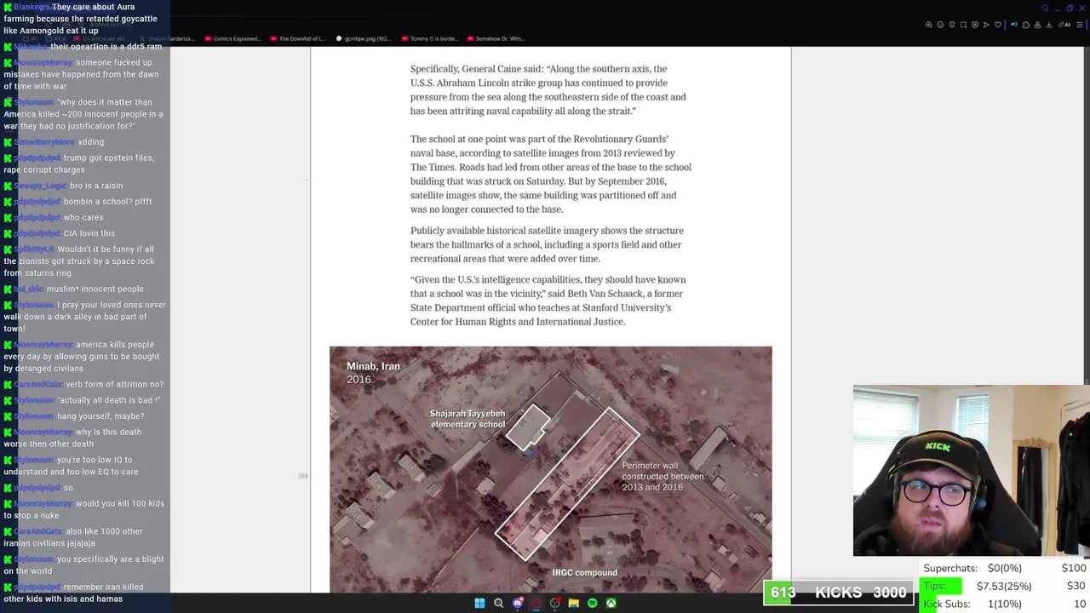This screenshot has height=613, width=1090.
Task: Click the streamer webcam overlay
Action: coord(971,471)
